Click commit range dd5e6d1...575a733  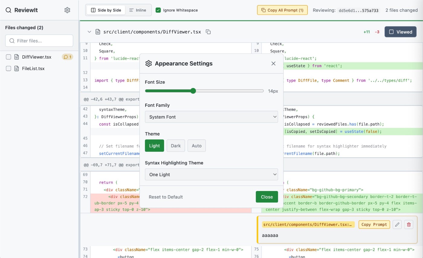click(359, 10)
